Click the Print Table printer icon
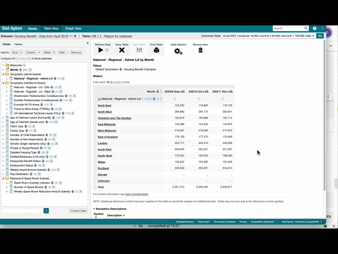Viewport: 338px width, 254px height. pyautogui.click(x=156, y=50)
